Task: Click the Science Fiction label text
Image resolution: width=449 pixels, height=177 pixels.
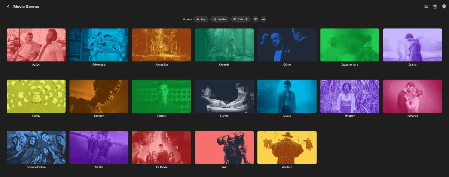Action: [x=36, y=167]
